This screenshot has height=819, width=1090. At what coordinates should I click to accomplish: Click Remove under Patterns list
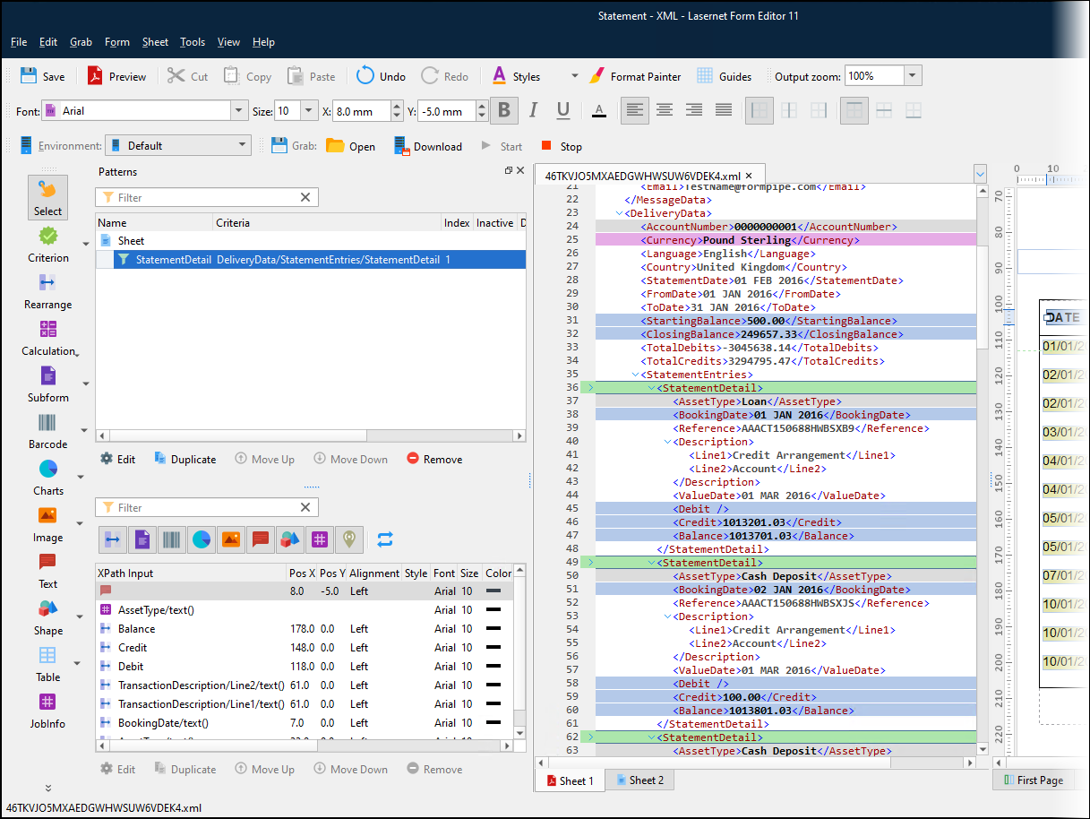click(434, 459)
